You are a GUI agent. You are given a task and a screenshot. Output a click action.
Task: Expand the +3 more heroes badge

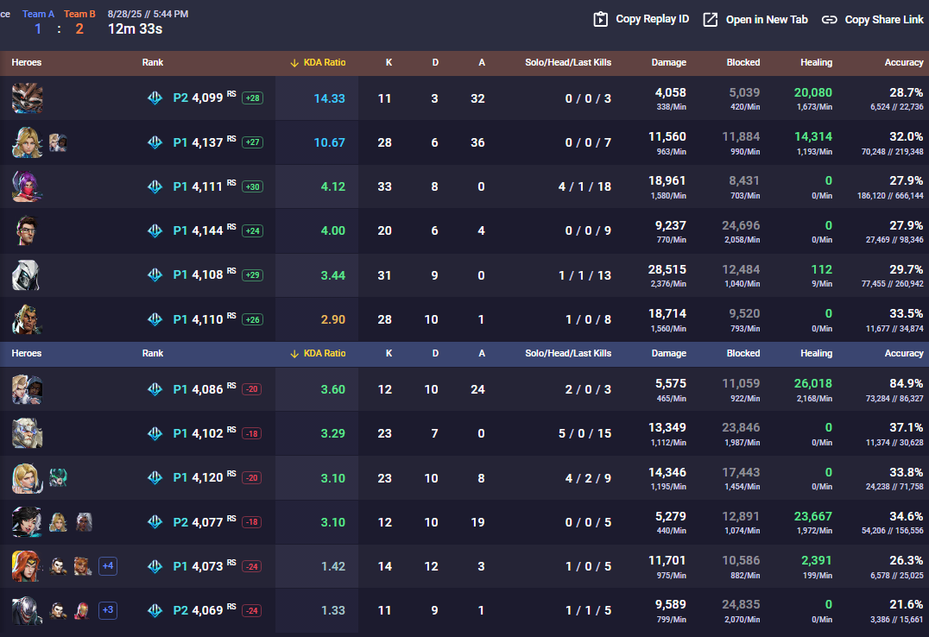coord(108,609)
